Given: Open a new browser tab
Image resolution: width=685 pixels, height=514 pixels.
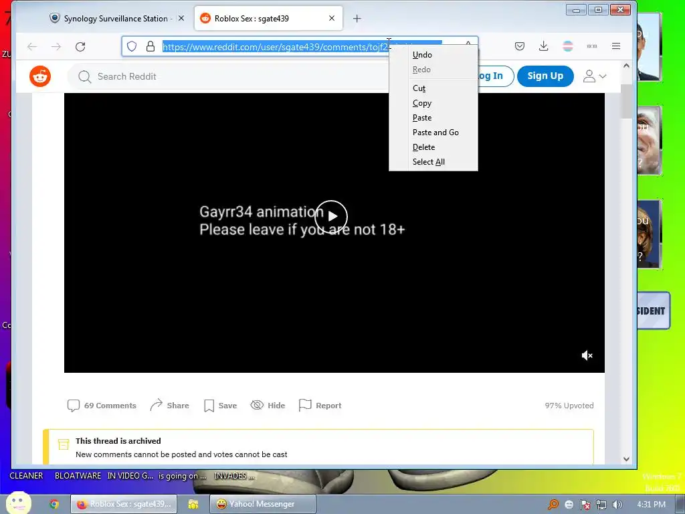Looking at the screenshot, I should click(x=357, y=18).
